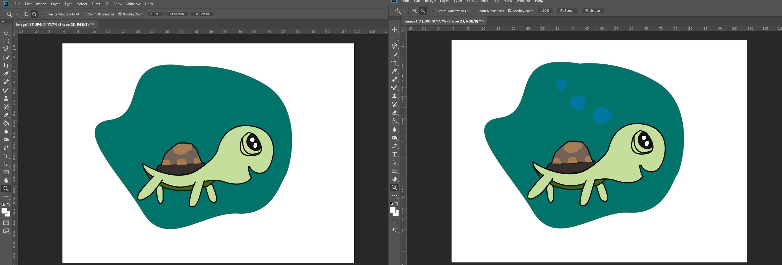Open Edit Toolbar dots in the right window
Screen dimensions: 782x265
[394, 196]
